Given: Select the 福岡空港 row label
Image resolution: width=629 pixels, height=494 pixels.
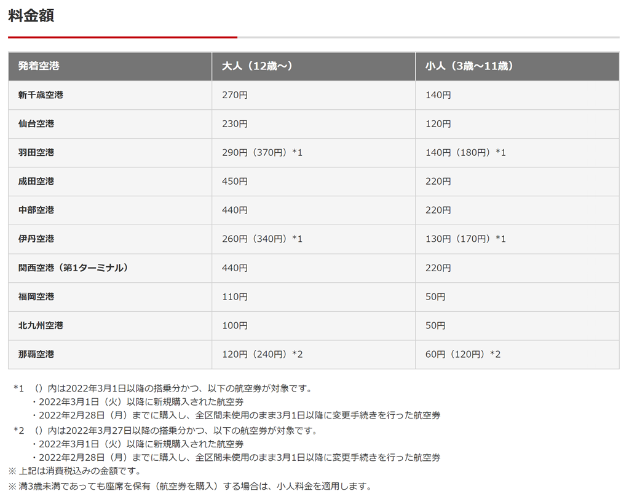Looking at the screenshot, I should 36,297.
